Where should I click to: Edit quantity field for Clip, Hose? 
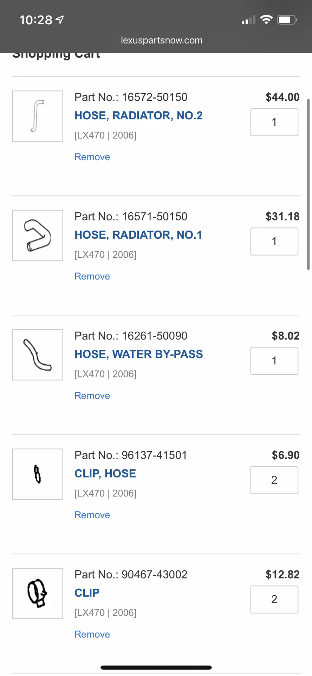pyautogui.click(x=274, y=480)
